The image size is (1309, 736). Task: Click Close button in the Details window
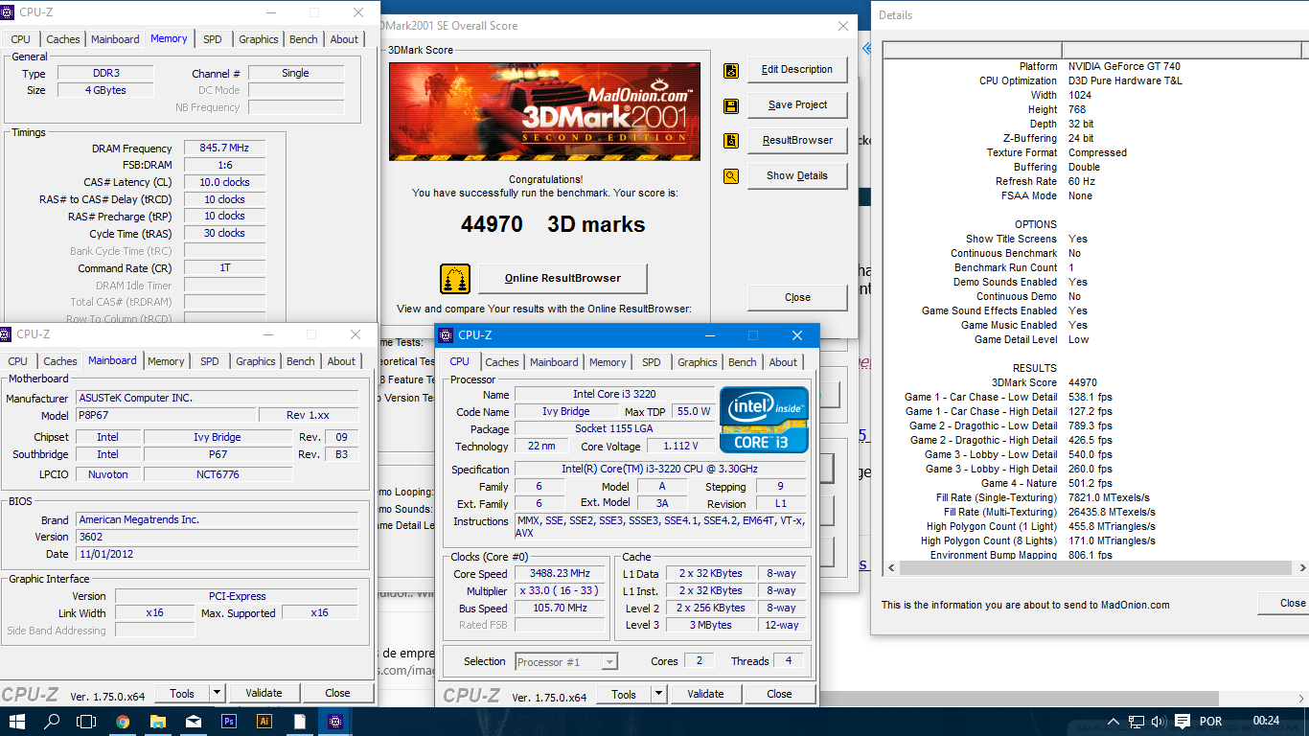coord(1284,603)
